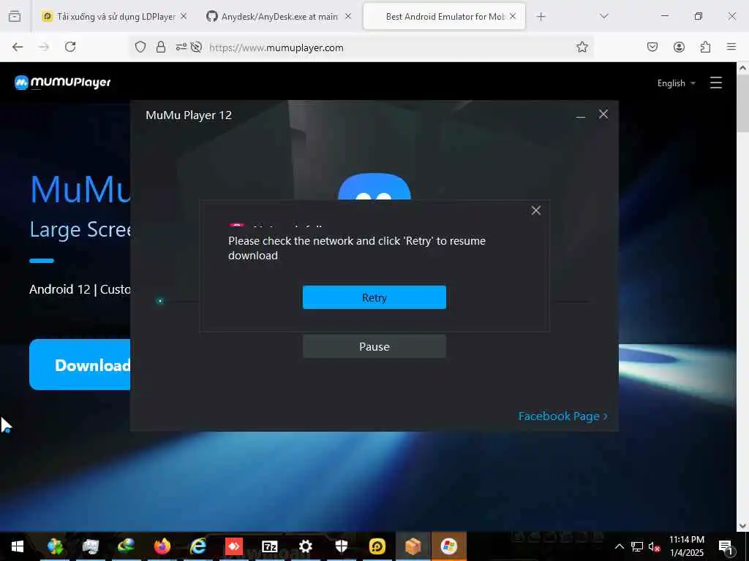Click the blocked autoplay icon in address bar
This screenshot has height=561, width=749.
(x=196, y=47)
